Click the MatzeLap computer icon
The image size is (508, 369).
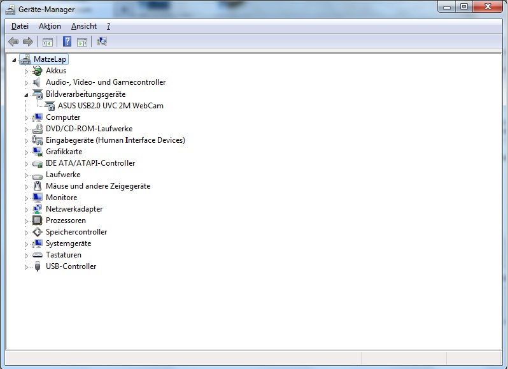click(x=25, y=59)
